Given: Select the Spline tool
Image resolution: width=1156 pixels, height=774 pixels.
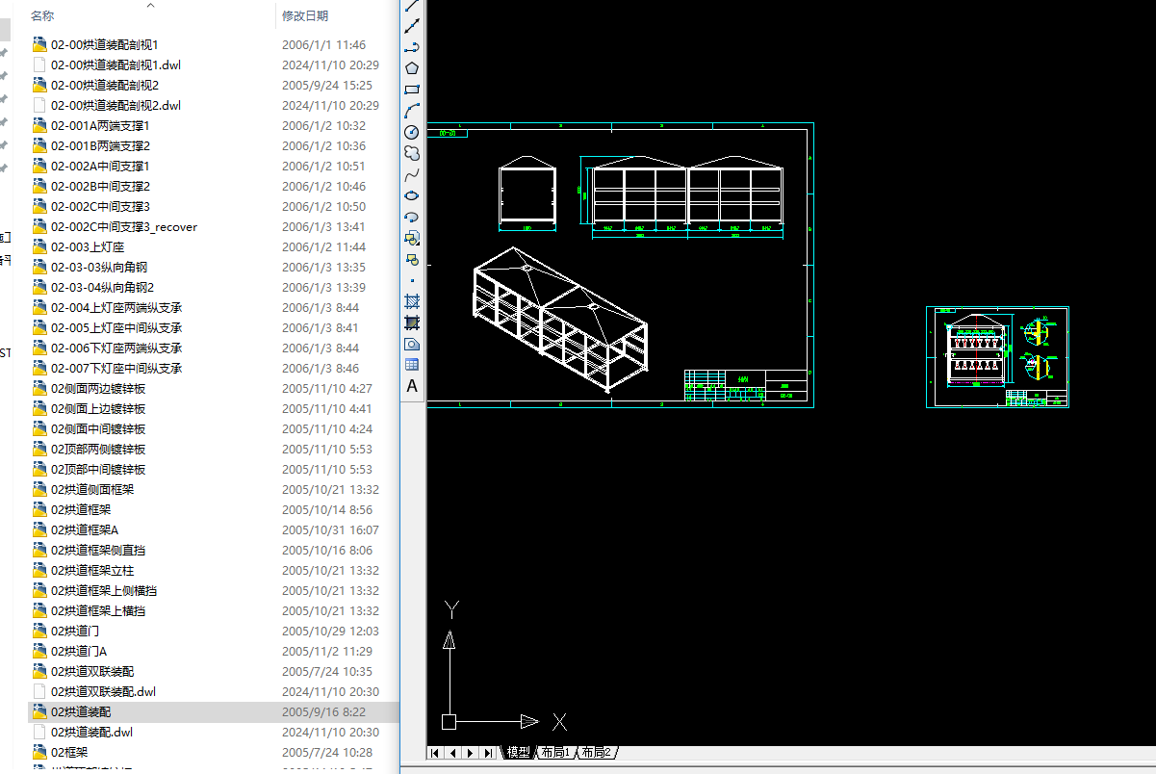Looking at the screenshot, I should [412, 174].
